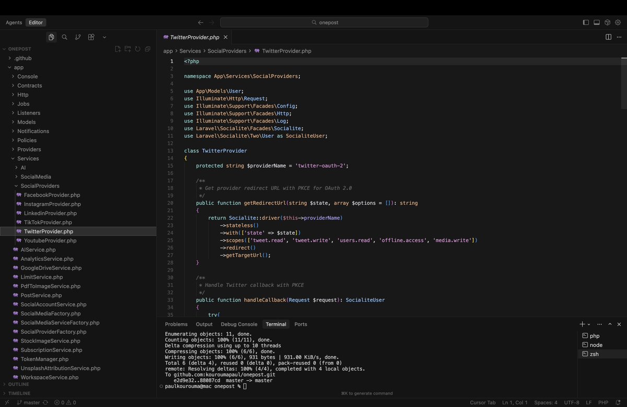
Task: Click Ln 1, Col 1 indicator
Action: coord(515,403)
